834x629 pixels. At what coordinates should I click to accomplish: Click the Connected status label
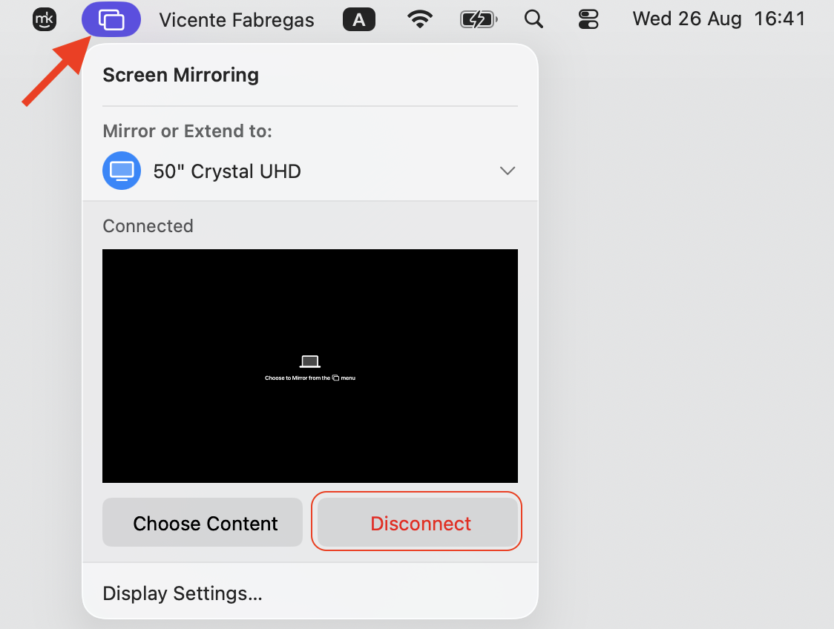[x=148, y=226]
